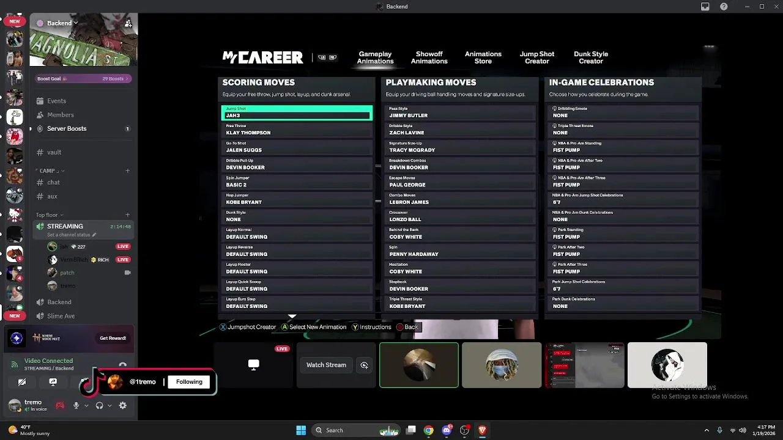Edit the channel status pencil icon

(94, 235)
